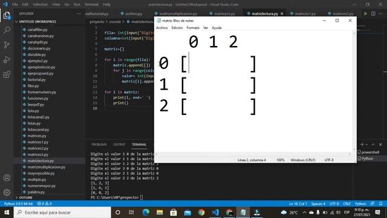The image size is (387, 218).
Task: Open notifications bell in status bar
Action: (381, 203)
